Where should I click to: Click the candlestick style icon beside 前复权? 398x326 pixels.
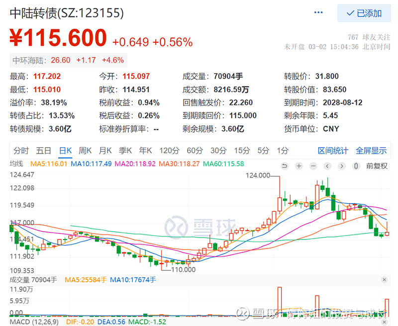point(356,166)
